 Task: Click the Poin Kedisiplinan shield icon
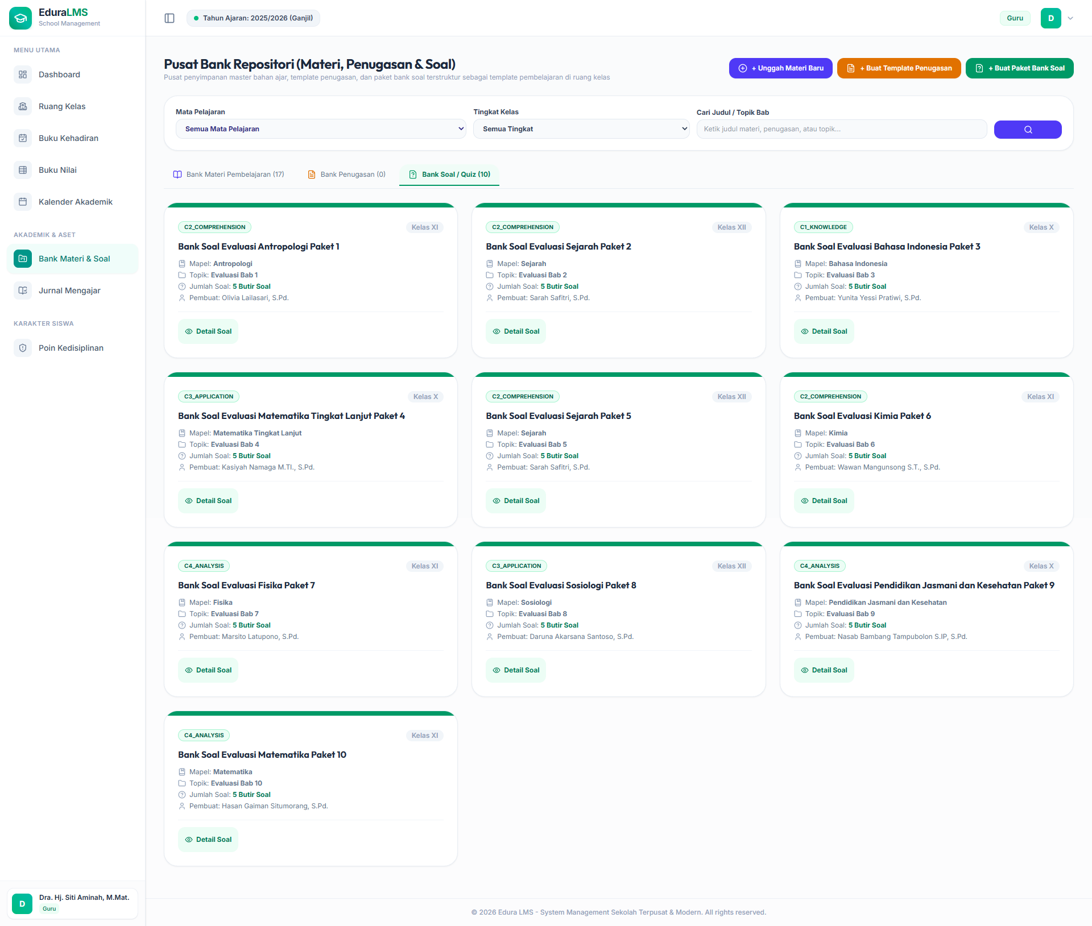(23, 348)
